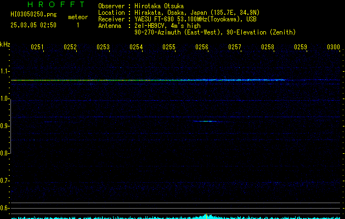This screenshot has width=345, height=219.
Task: Click time marker 0256
Action: [202, 47]
